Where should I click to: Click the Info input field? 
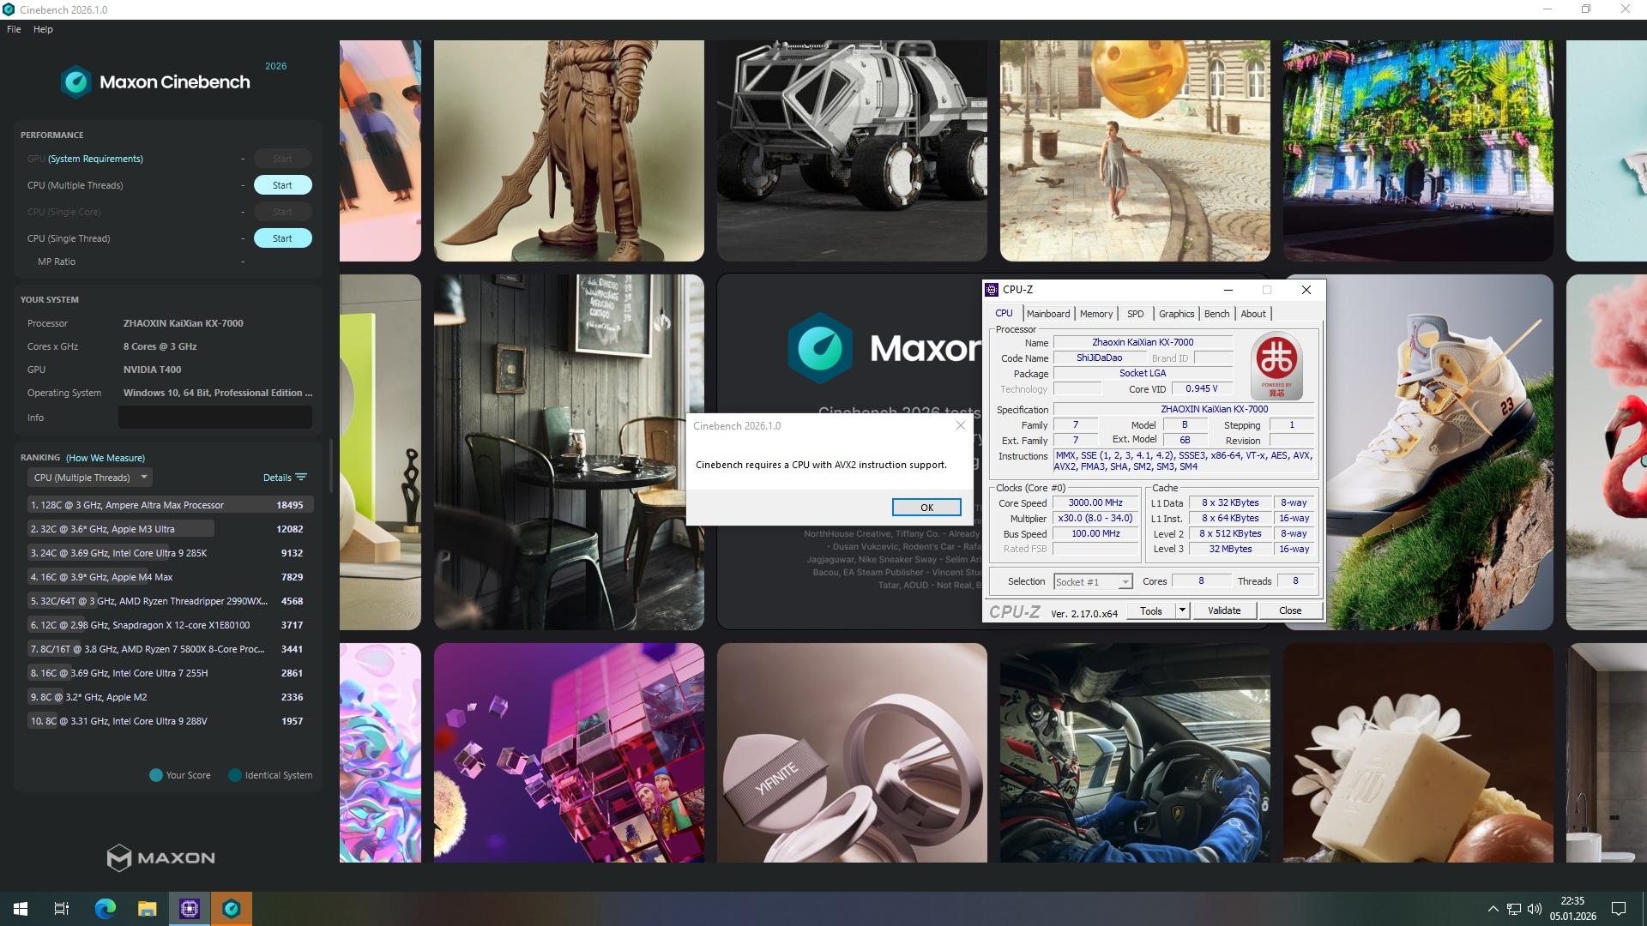click(214, 418)
